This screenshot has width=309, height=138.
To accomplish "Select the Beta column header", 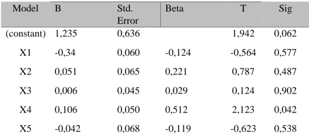I will coord(174,9).
